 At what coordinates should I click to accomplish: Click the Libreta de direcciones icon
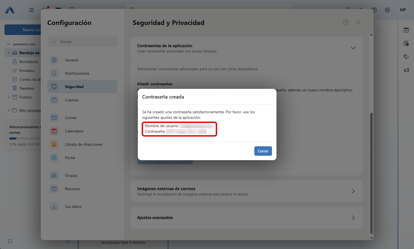[54, 144]
